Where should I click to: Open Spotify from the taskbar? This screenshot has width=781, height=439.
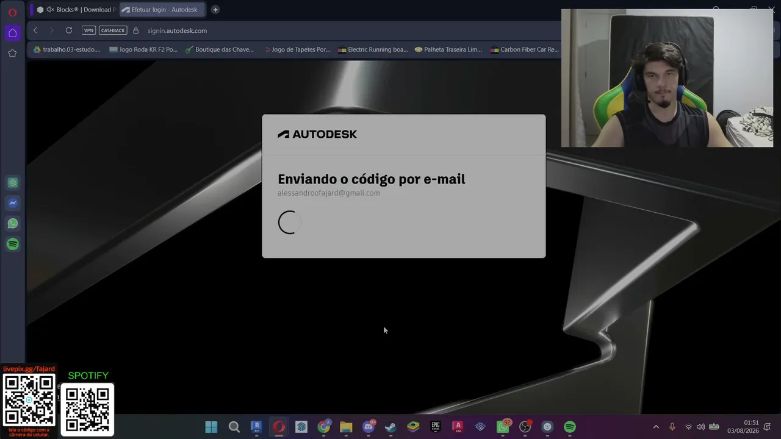570,427
